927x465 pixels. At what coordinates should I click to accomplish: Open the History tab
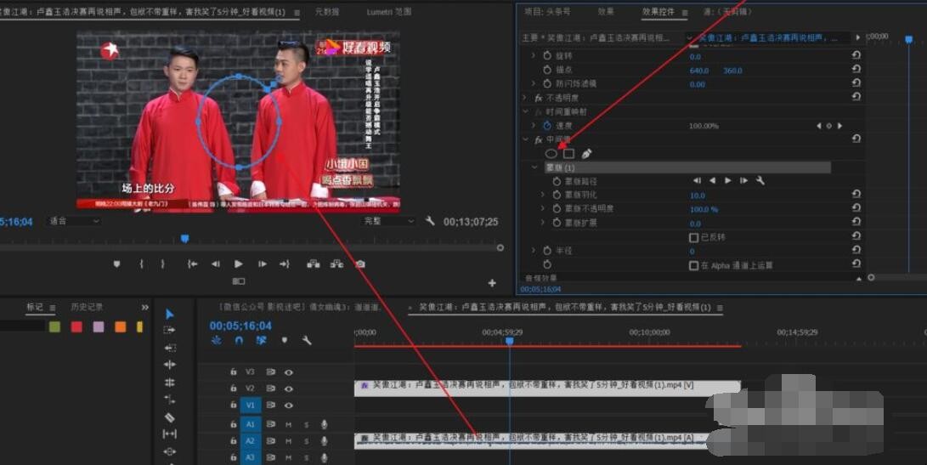point(87,307)
